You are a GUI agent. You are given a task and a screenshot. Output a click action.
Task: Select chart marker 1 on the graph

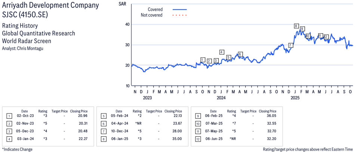click(203, 60)
